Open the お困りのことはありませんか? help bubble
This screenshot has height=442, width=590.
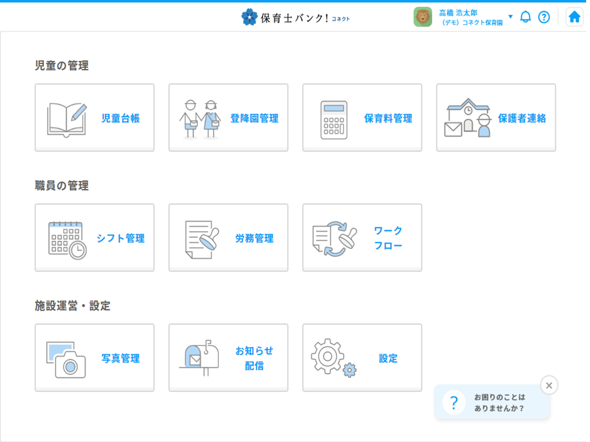491,403
